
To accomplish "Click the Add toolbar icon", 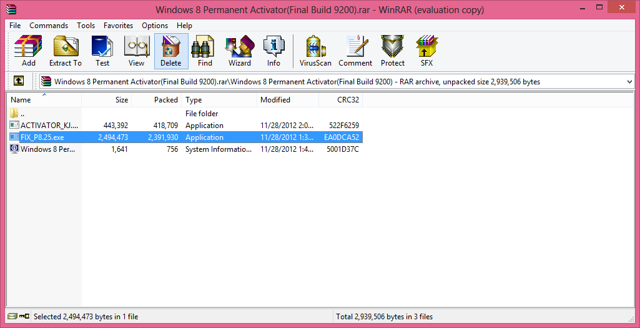I will 28,51.
